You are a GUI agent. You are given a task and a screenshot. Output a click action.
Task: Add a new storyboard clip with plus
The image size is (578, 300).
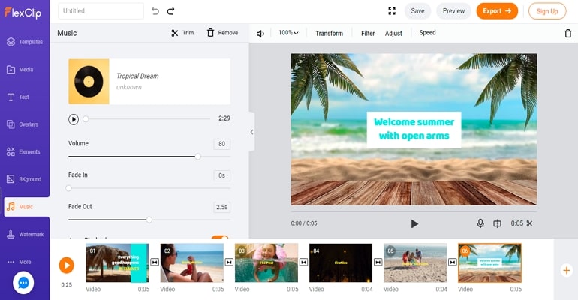(567, 271)
